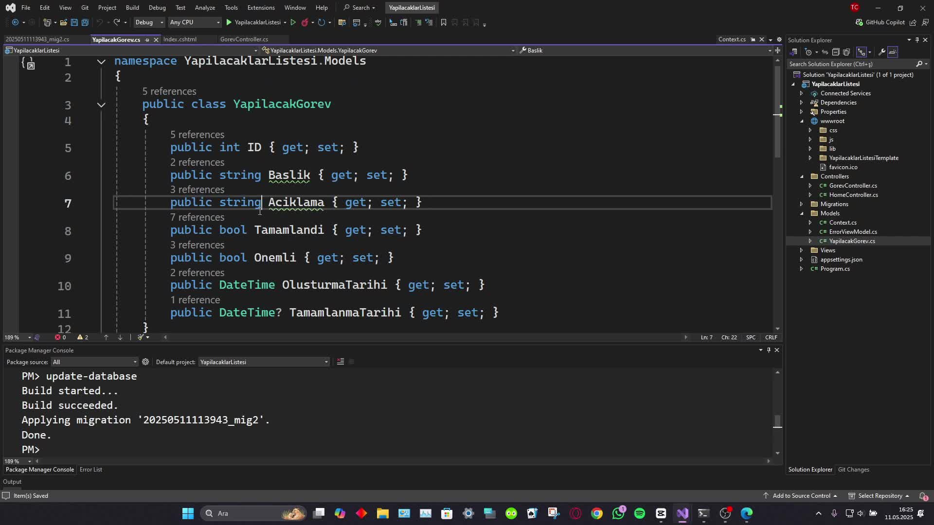
Task: Click Collapse All icon in Solution Explorer
Action: (835, 52)
